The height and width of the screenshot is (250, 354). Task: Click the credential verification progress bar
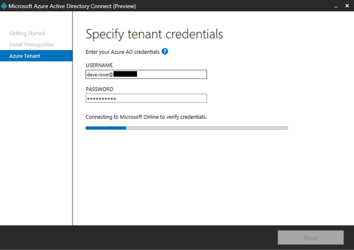(186, 128)
